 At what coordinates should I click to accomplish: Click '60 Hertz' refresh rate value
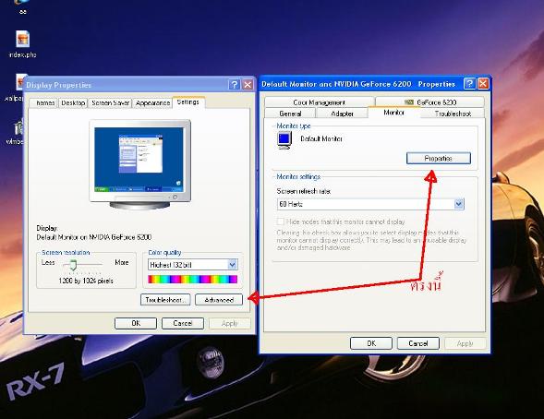pyautogui.click(x=291, y=204)
